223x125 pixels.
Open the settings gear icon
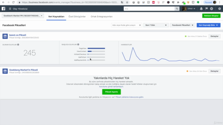coord(212,9)
